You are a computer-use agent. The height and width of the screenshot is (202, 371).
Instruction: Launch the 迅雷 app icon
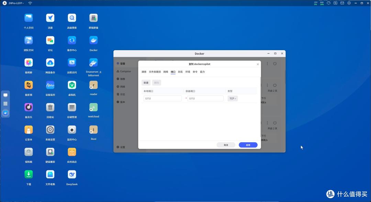(x=50, y=18)
